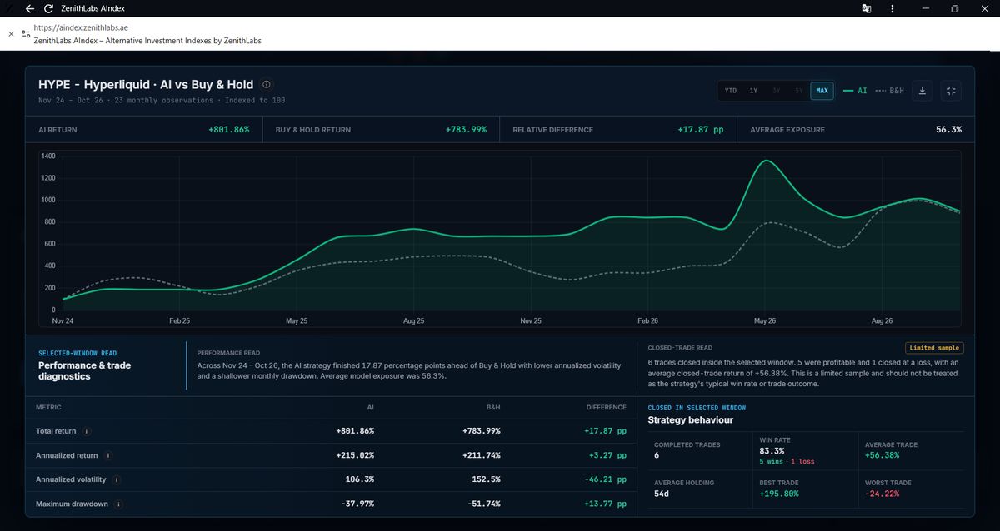Viewport: 1000px width, 531px height.
Task: Click the B&H annualized volatility 152.5%
Action: point(485,479)
